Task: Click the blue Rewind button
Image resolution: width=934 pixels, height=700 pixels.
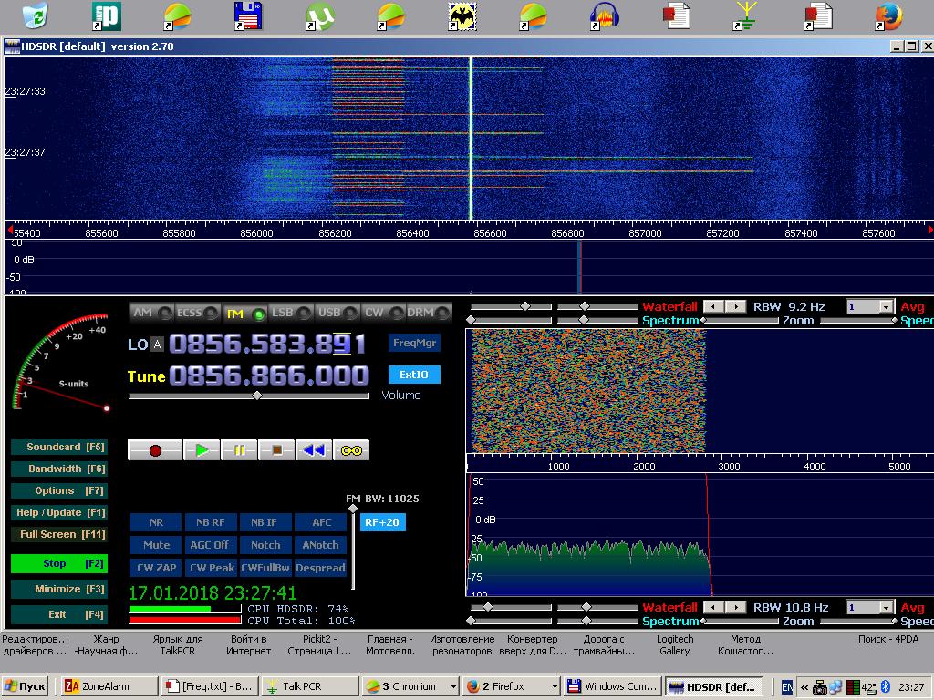Action: (x=314, y=450)
